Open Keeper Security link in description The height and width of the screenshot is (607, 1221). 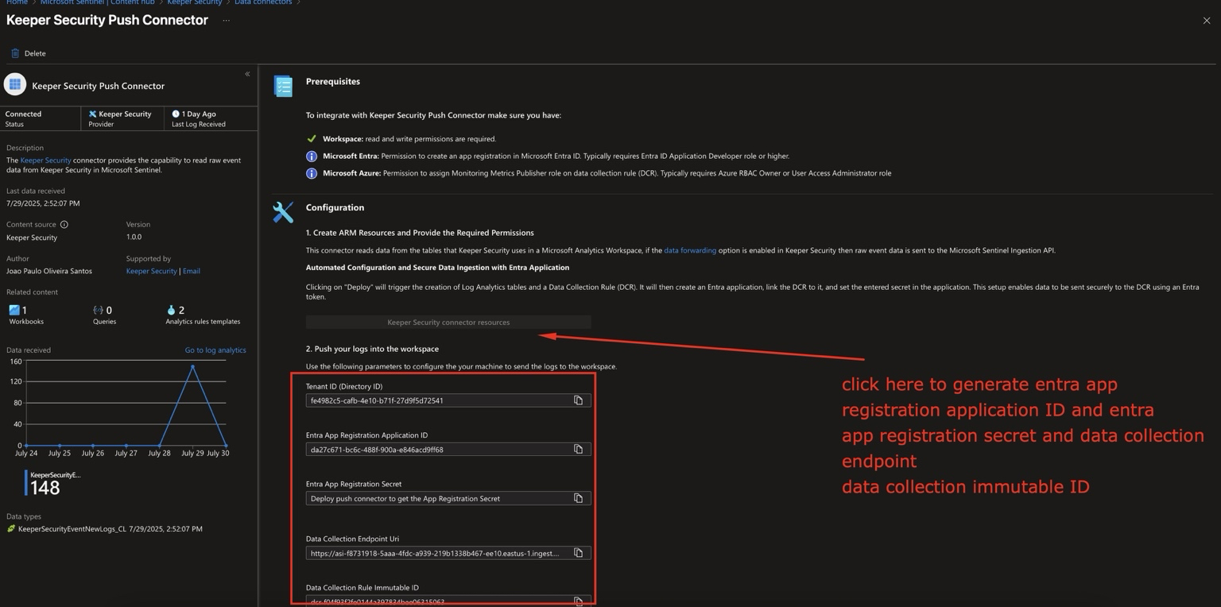point(45,160)
